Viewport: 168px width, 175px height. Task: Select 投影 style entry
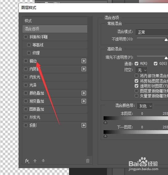(33, 125)
